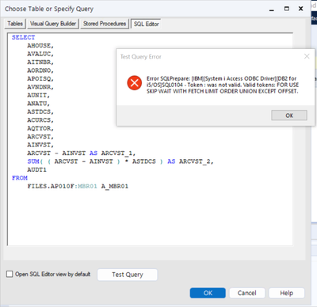
Task: Maximize the Choose Table or Specify Query window
Action: point(287,9)
